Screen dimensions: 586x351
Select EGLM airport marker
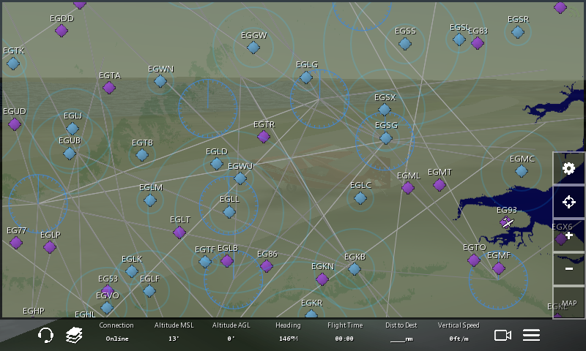150,200
